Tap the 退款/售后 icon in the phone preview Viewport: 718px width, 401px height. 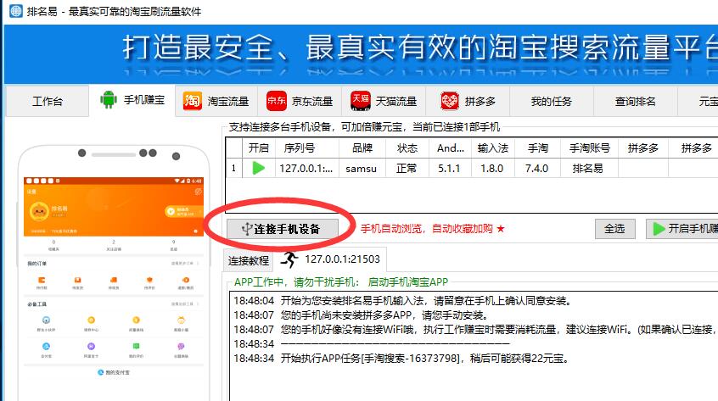(186, 280)
